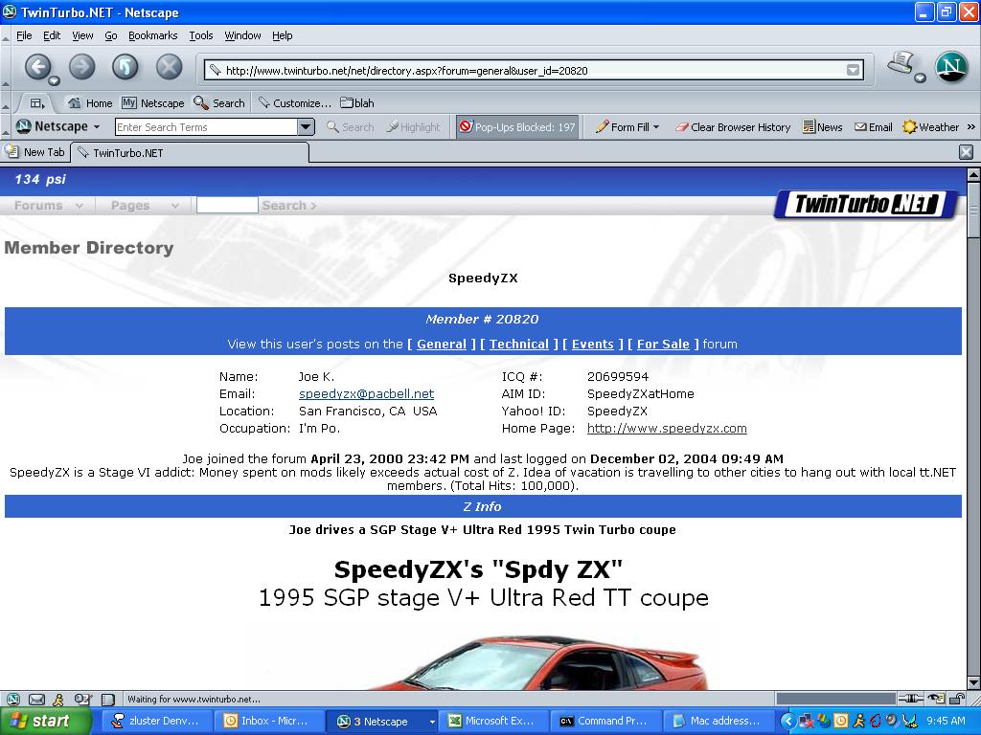
Task: Click the speedyzx@pacbell.net email link
Action: tap(366, 394)
